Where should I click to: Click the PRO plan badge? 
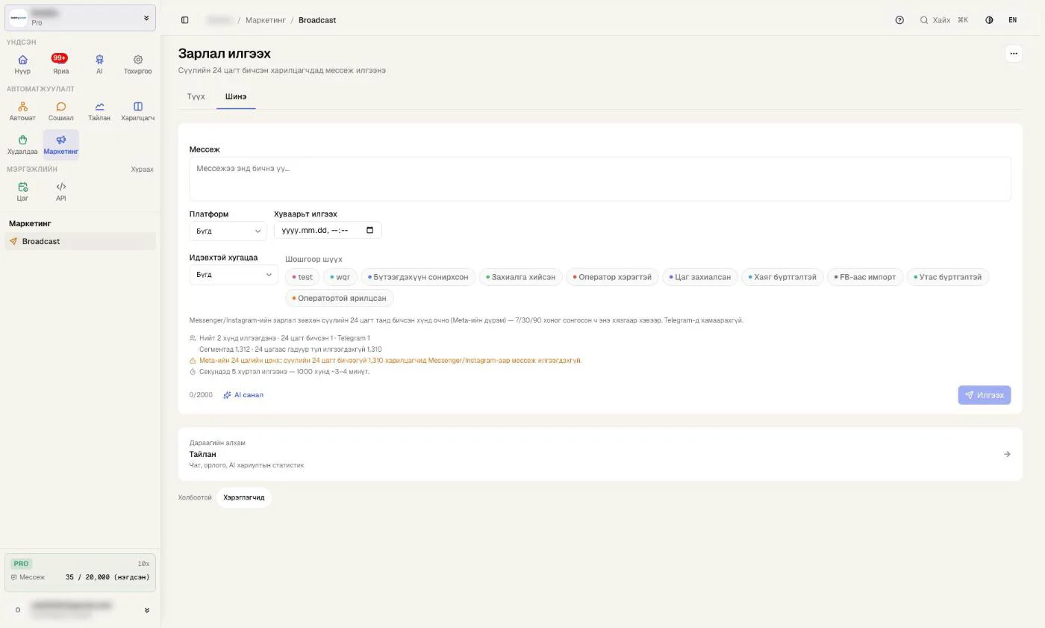tap(21, 564)
